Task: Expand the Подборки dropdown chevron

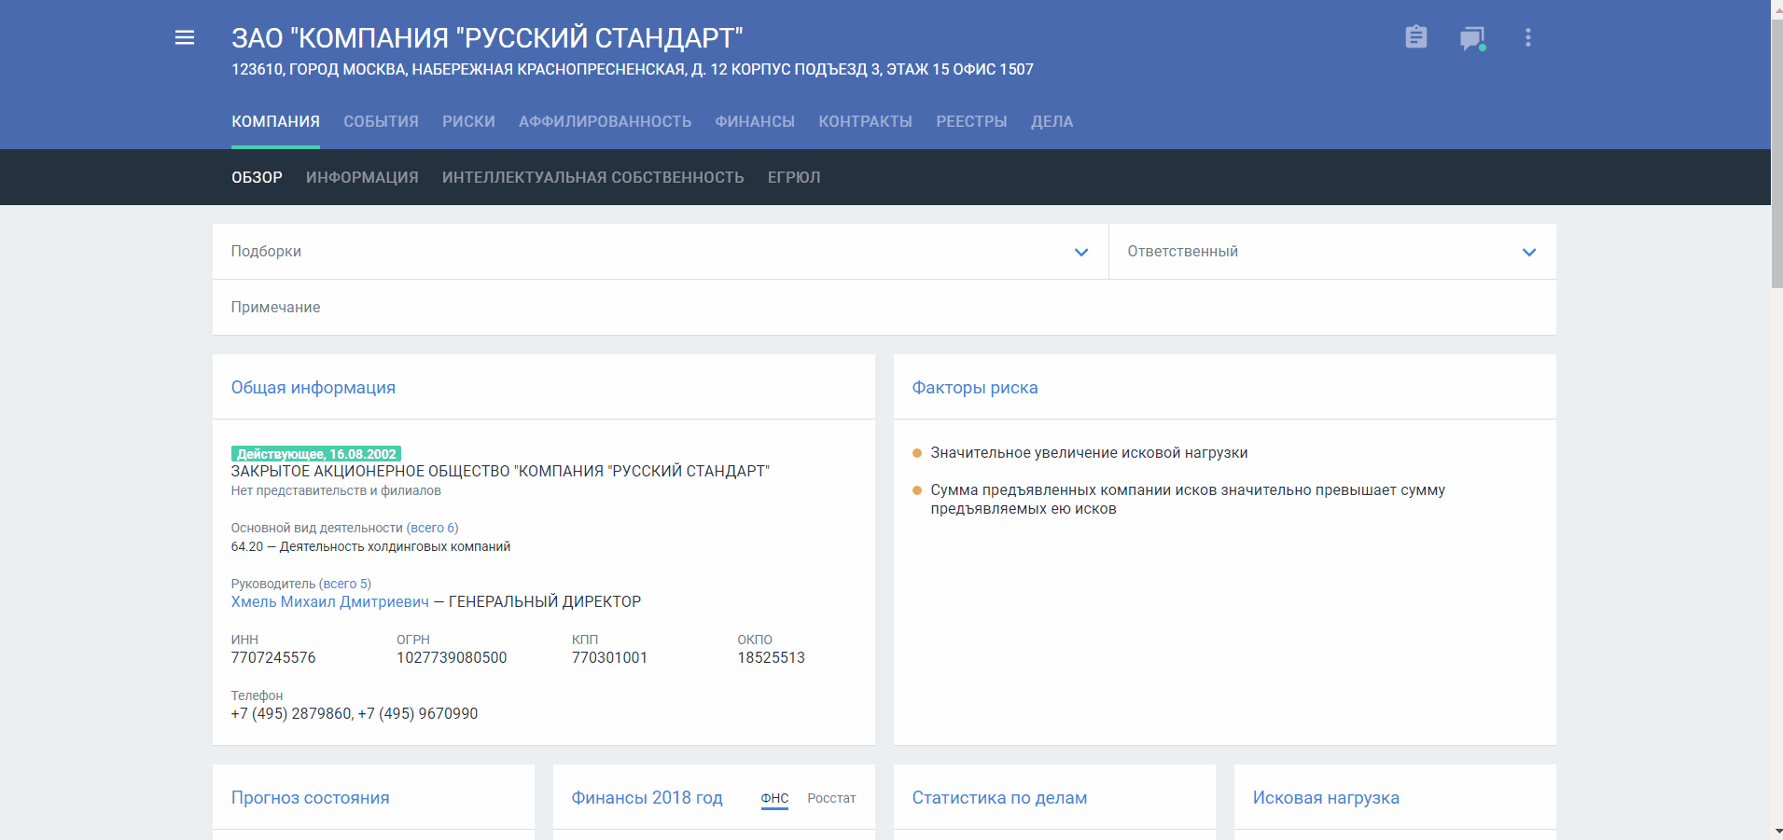Action: (1081, 252)
